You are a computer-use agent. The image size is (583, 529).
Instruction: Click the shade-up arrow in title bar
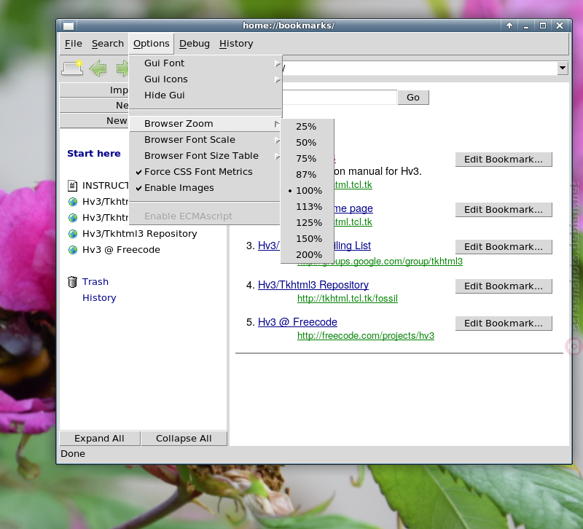pyautogui.click(x=509, y=26)
